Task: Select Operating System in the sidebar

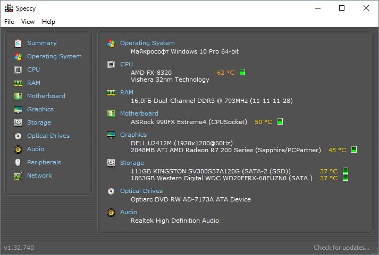Action: click(54, 56)
